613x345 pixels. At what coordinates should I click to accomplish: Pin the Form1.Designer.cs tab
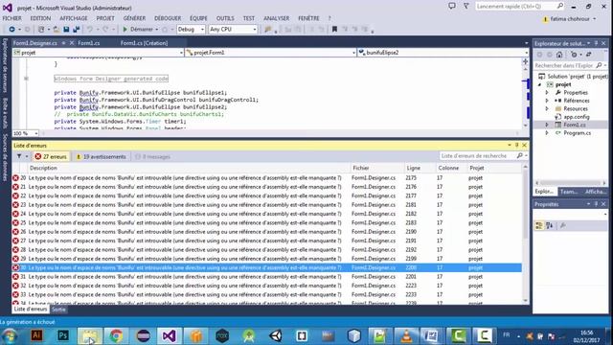[x=64, y=43]
